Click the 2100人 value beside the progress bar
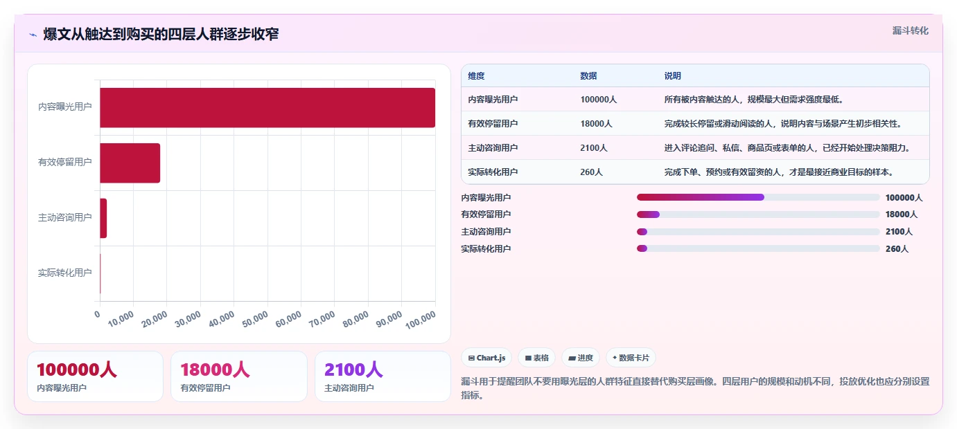Image resolution: width=957 pixels, height=429 pixels. coord(899,232)
